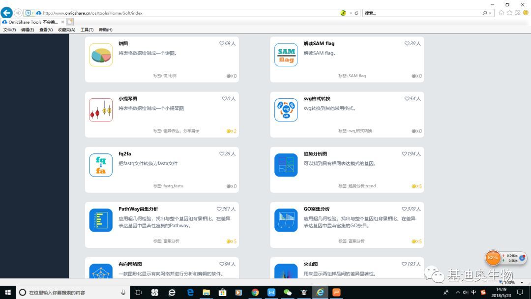531x299 pixels.
Task: Open the 工具(T) menu
Action: tap(87, 30)
